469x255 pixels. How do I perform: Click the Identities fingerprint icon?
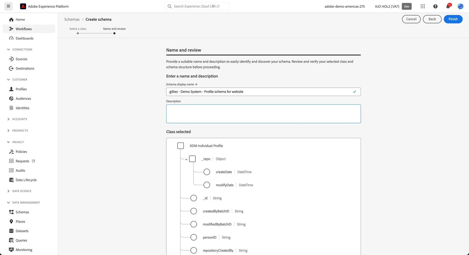pos(11,108)
